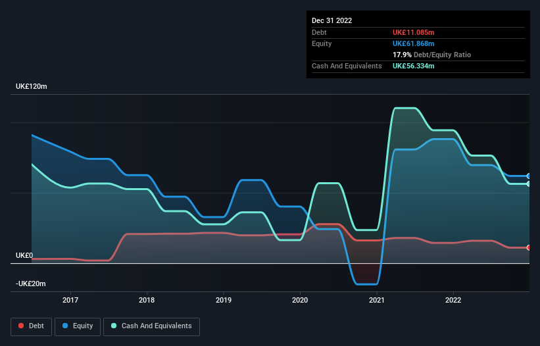Screen dimensions: 540x346
Task: Click the UK£11.085m debt value
Action: (414, 32)
